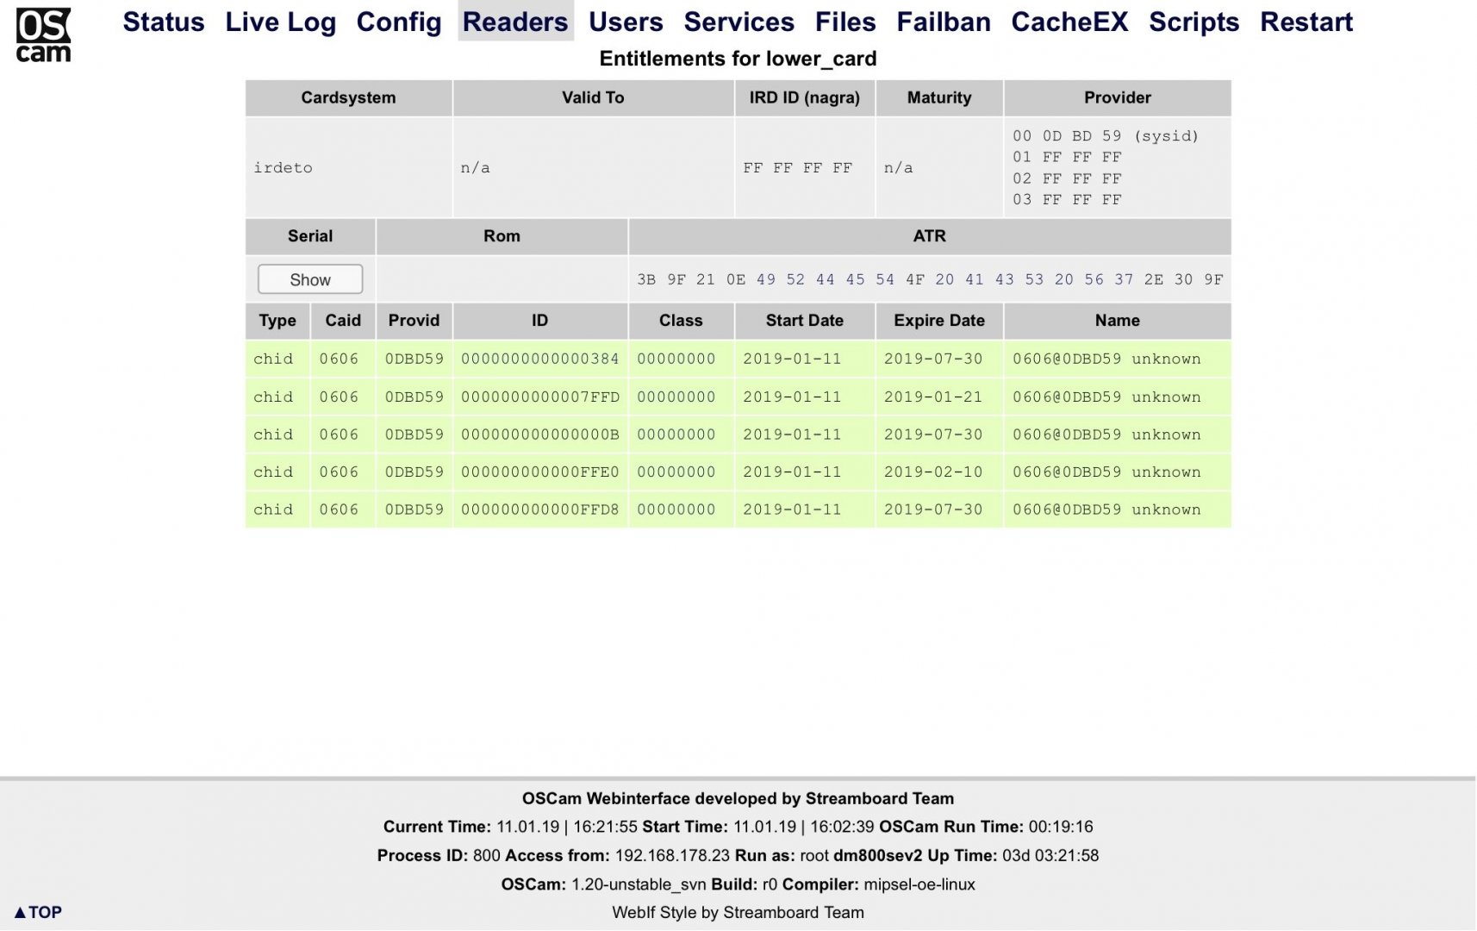Open the Scripts menu
Screen dimensions: 1477x931
point(1193,22)
